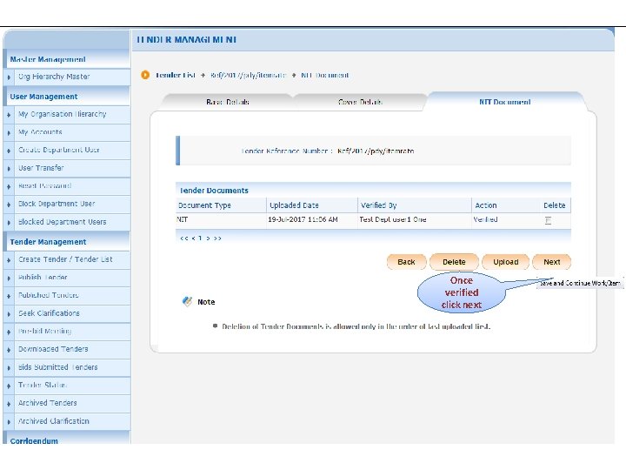Click the arrow icon beside My Accounts

coord(9,132)
